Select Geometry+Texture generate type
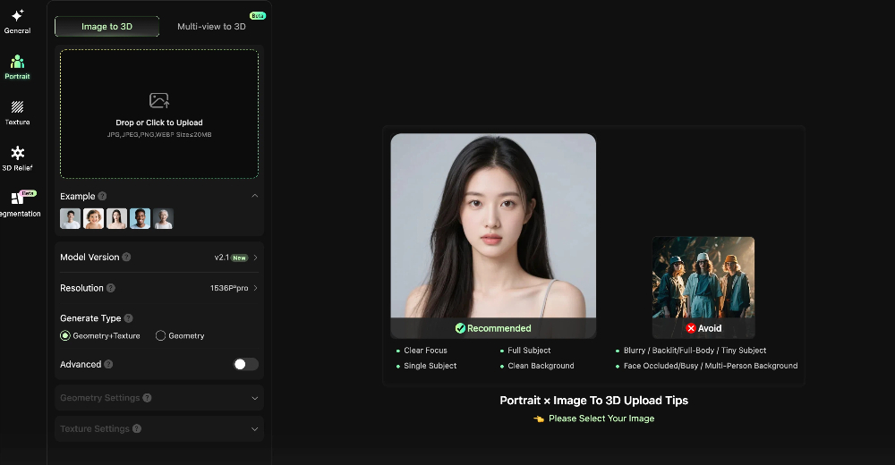This screenshot has height=465, width=895. (65, 336)
